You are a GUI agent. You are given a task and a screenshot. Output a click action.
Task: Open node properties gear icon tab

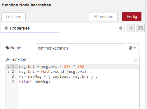(121, 28)
